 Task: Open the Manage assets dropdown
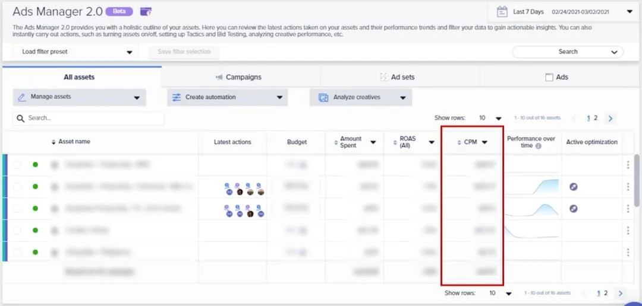click(80, 97)
